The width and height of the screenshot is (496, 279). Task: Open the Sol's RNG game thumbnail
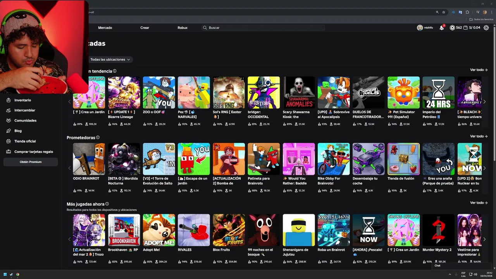point(229,92)
